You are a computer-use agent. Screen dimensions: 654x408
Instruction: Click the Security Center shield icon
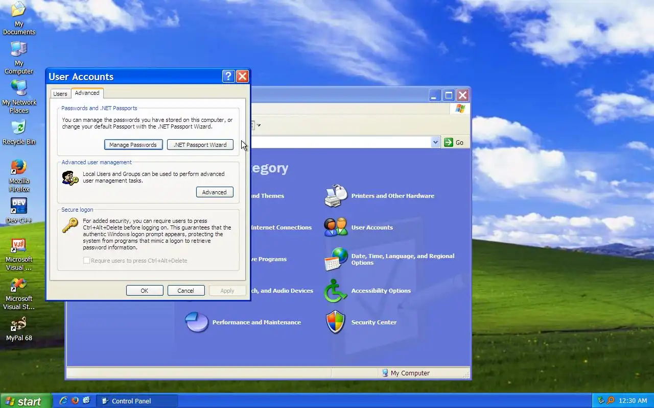pyautogui.click(x=336, y=322)
